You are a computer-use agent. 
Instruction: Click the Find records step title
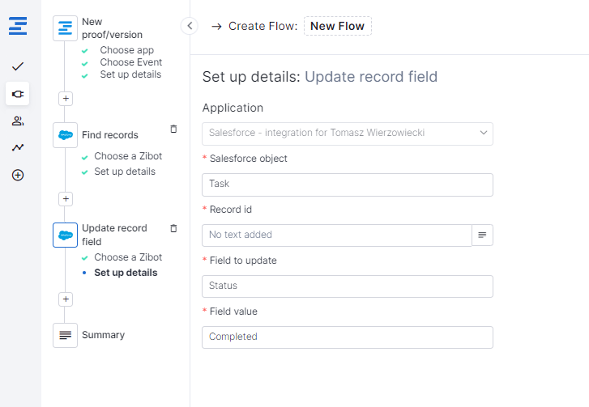[110, 135]
